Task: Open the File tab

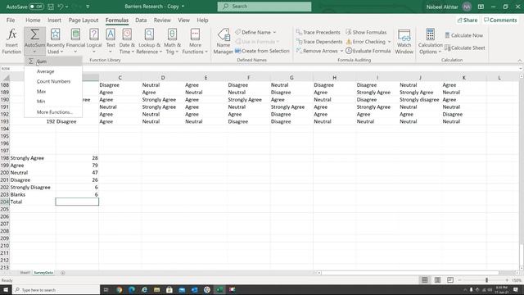Action: point(11,20)
